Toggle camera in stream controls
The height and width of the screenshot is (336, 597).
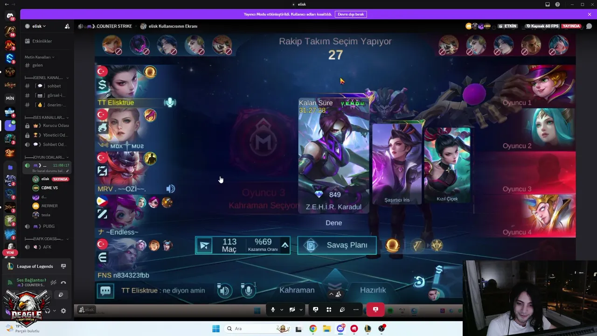[292, 309]
